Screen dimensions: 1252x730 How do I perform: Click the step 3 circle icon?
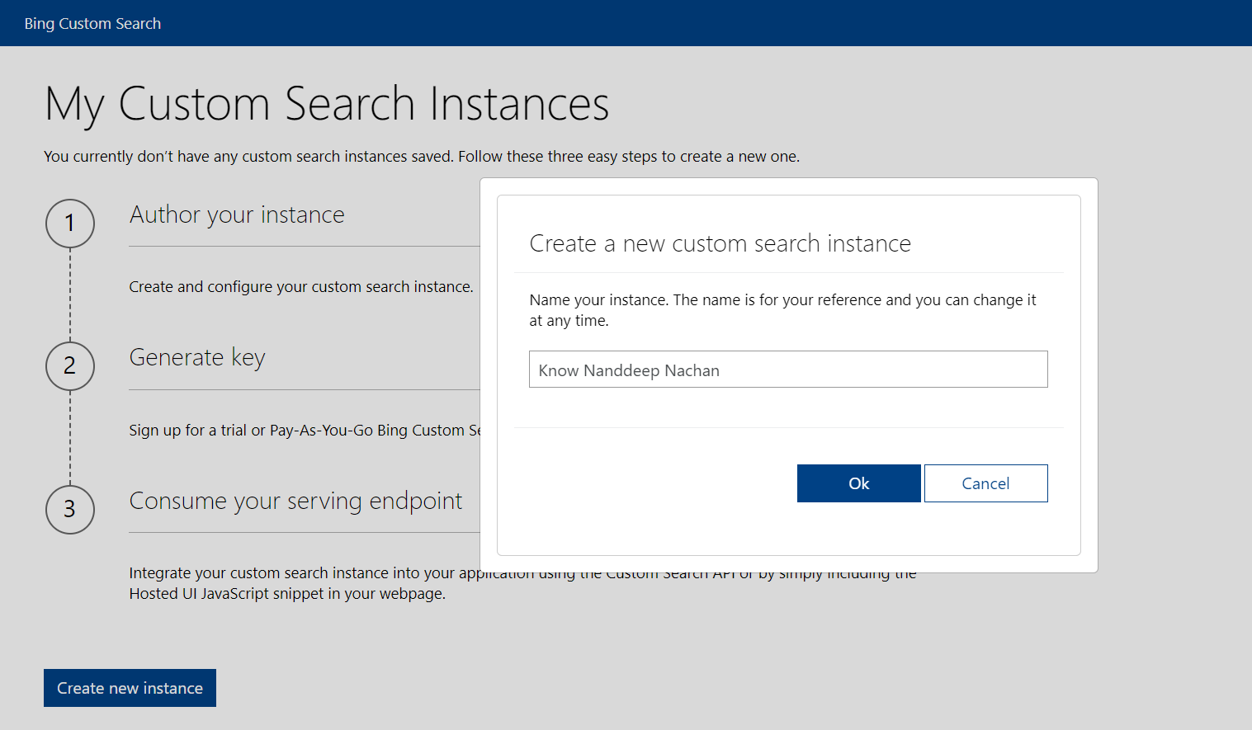coord(70,509)
